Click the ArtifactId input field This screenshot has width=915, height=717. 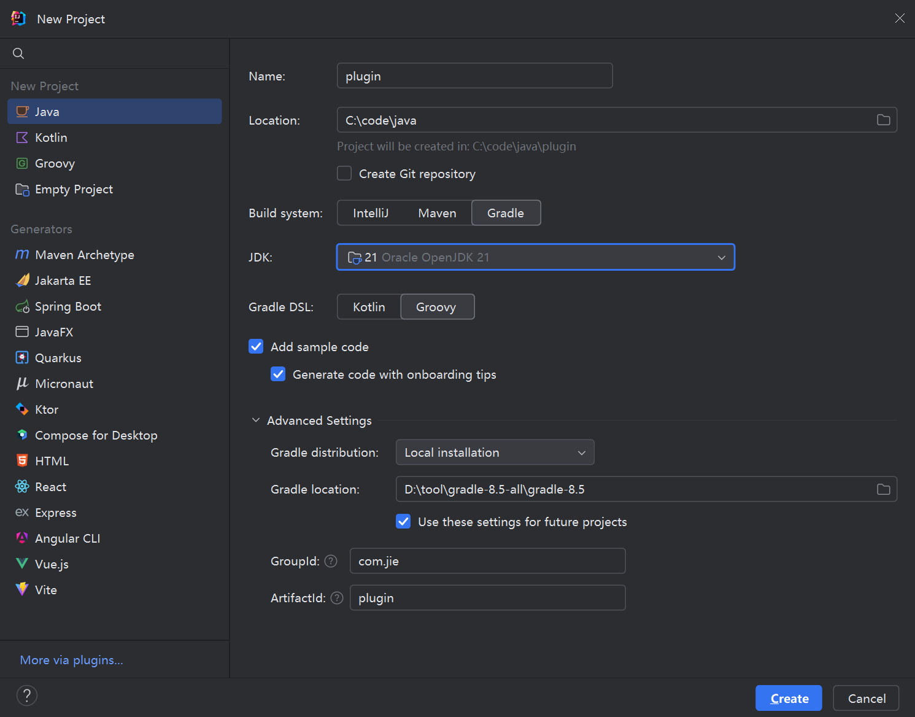point(487,598)
